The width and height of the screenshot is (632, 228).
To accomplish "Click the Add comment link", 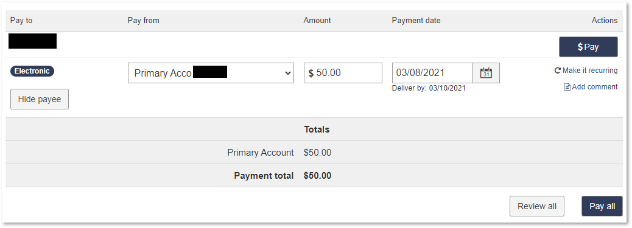I will tap(591, 87).
